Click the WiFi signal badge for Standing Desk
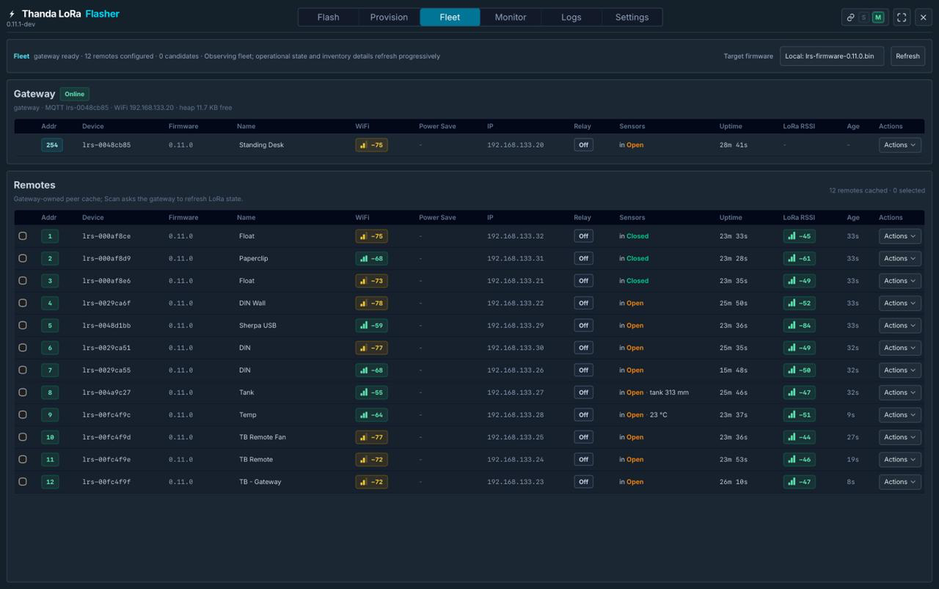939x589 pixels. 371,145
